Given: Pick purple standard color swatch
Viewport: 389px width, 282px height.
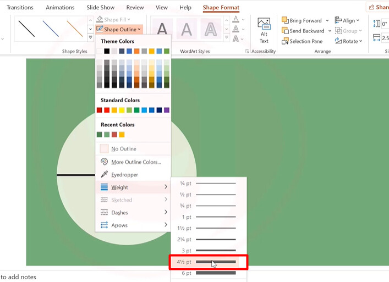Looking at the screenshot, I should [x=167, y=110].
